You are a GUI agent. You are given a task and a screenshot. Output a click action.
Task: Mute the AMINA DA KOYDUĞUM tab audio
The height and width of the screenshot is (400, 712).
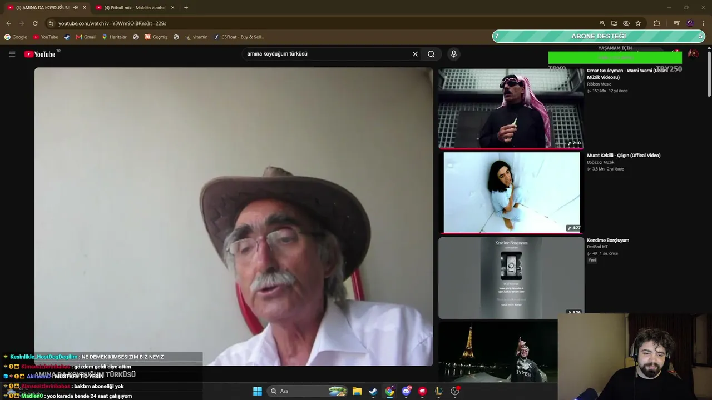[76, 8]
